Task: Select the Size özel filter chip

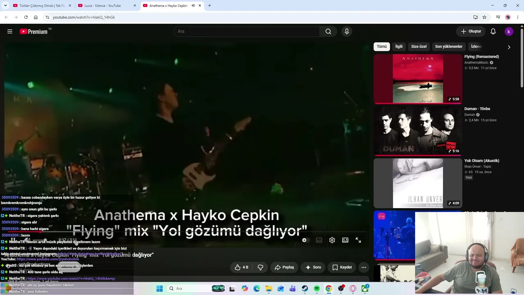Action: coord(419,47)
